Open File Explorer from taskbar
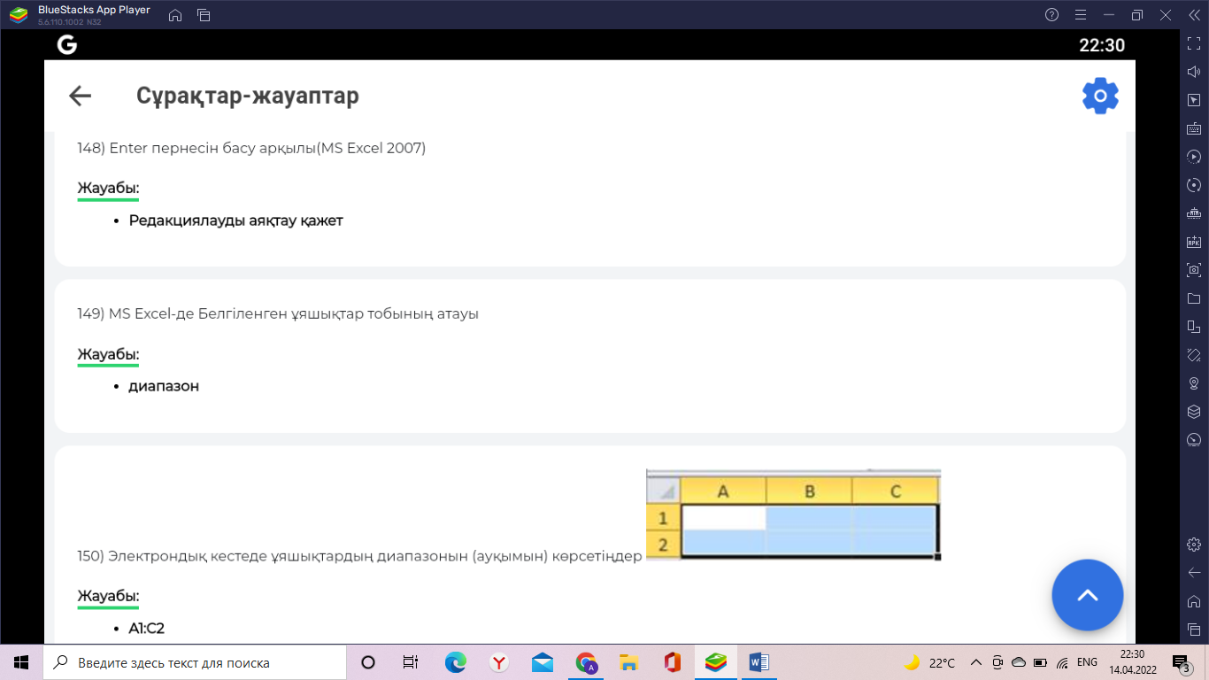 (628, 662)
